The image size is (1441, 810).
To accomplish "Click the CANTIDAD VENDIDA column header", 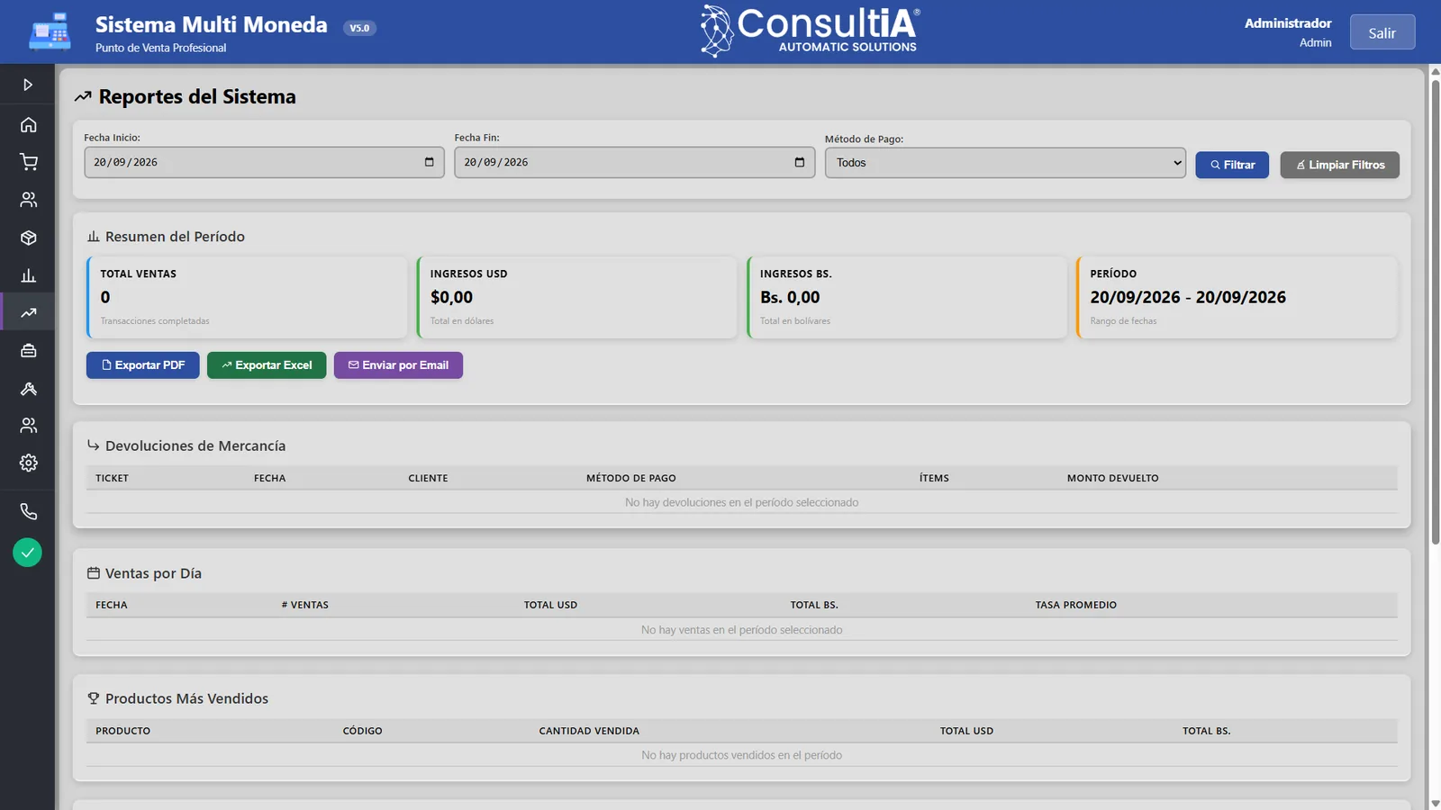I will coord(589,731).
